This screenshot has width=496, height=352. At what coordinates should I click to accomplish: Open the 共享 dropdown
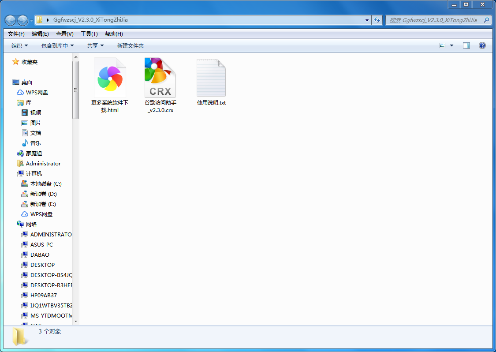point(96,45)
